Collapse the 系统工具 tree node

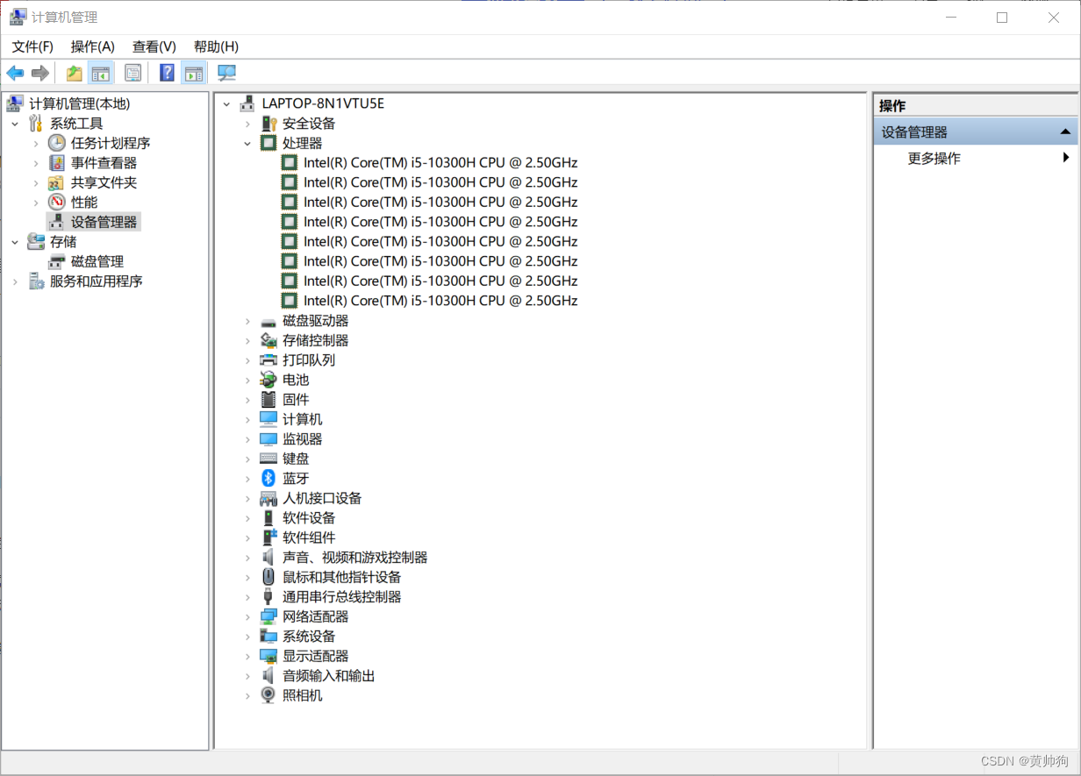point(15,124)
